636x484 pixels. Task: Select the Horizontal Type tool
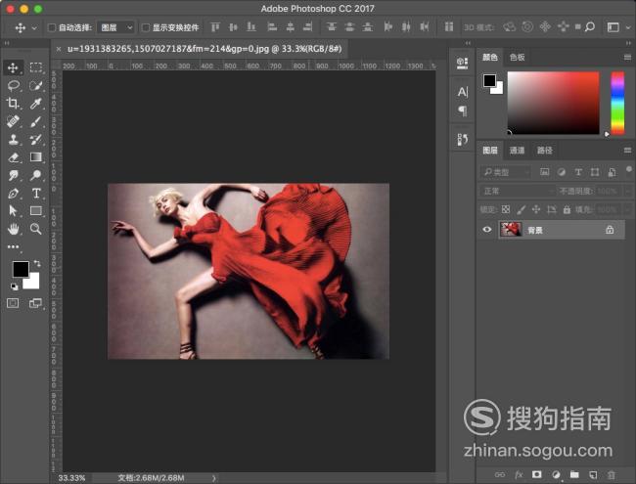tap(35, 194)
